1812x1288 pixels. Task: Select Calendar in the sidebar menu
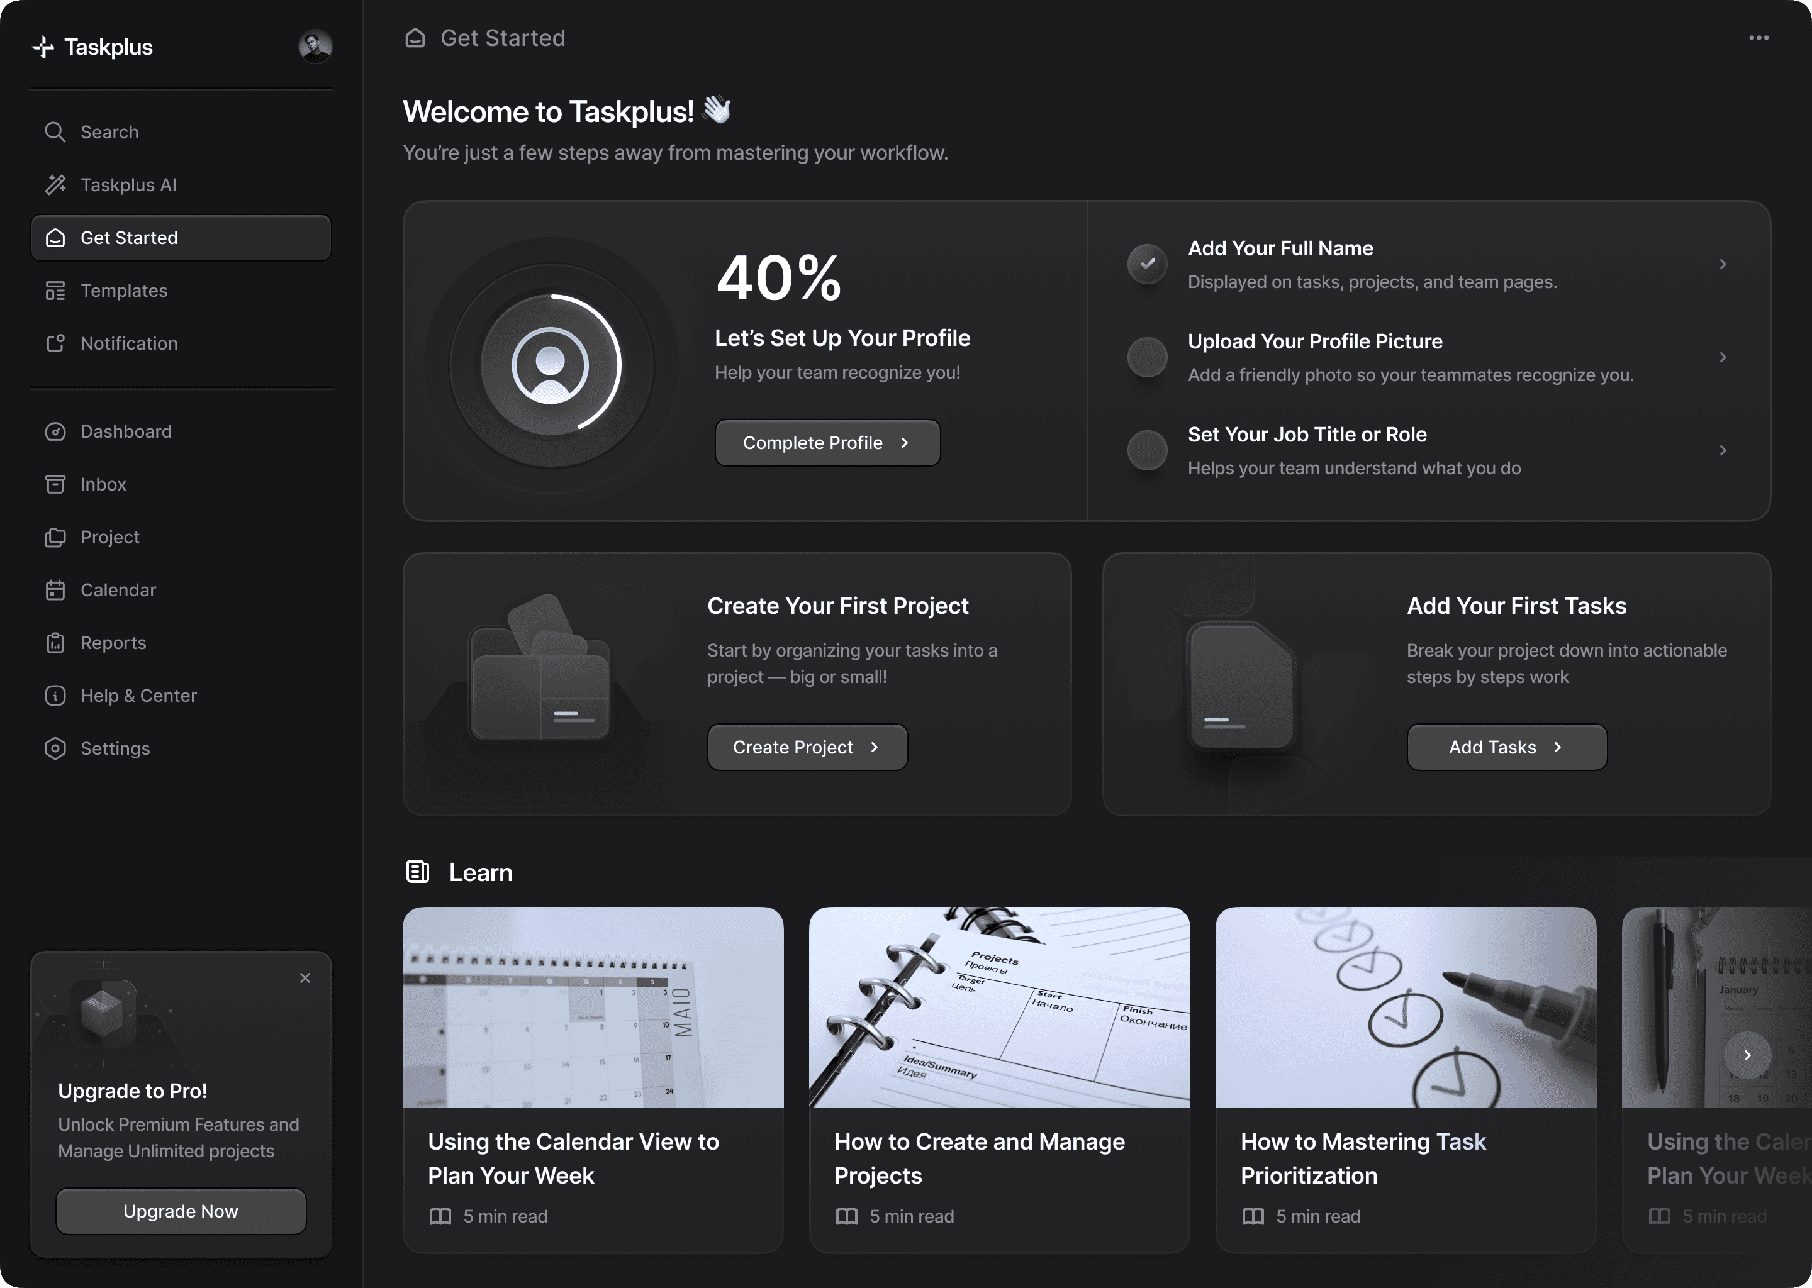click(118, 590)
